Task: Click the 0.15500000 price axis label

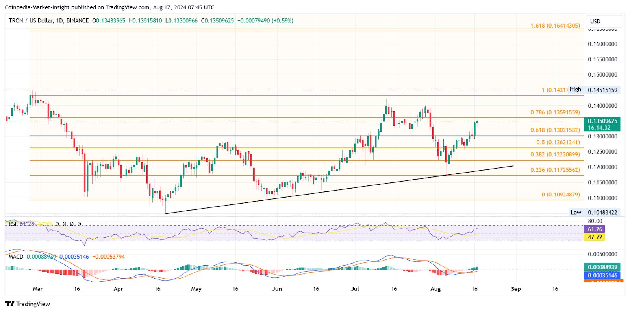Action: pyautogui.click(x=602, y=59)
